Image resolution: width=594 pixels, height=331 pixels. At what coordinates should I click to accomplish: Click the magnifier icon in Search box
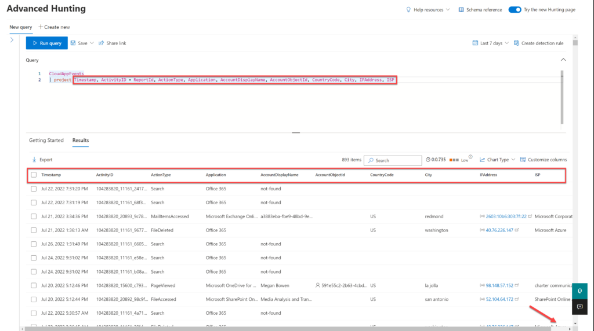371,160
